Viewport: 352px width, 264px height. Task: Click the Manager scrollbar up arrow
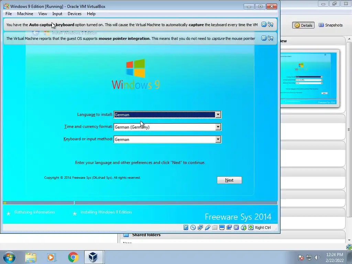(x=349, y=39)
